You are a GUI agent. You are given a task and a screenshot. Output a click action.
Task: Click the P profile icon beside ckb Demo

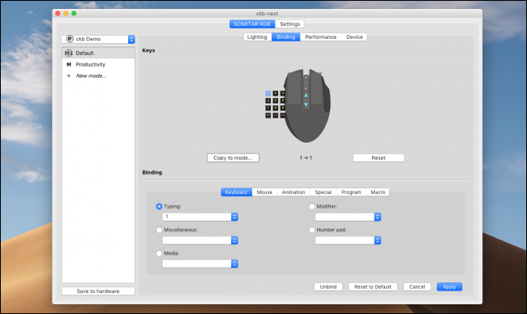70,39
